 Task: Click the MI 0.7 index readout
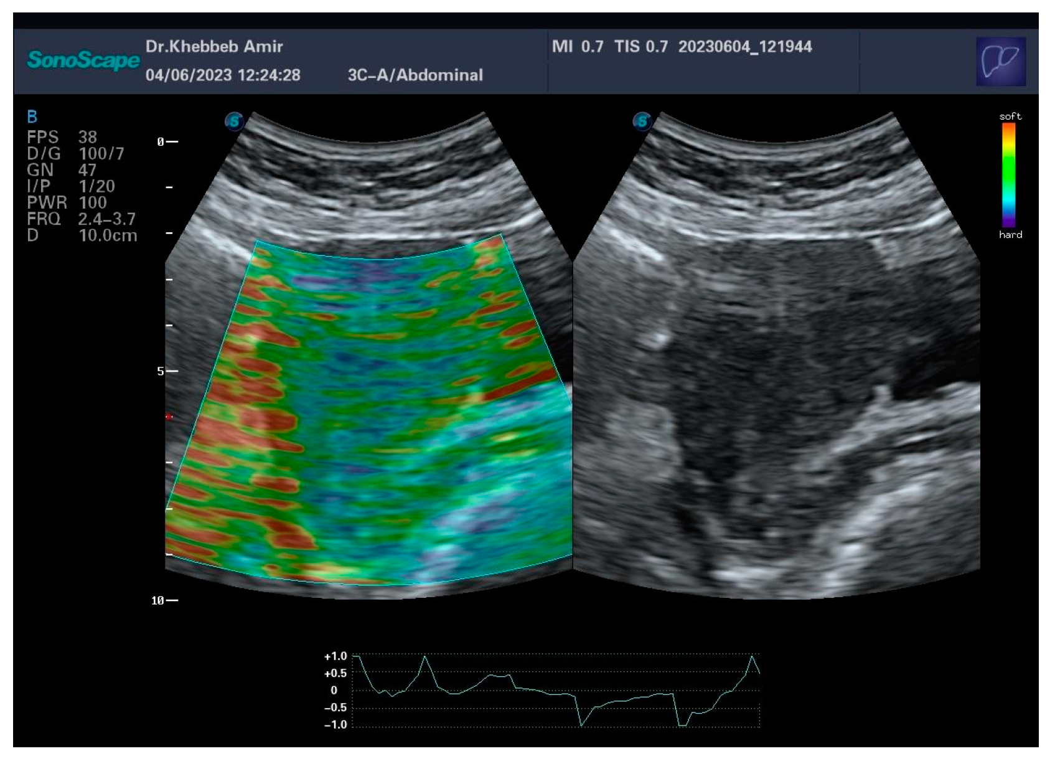pos(577,47)
